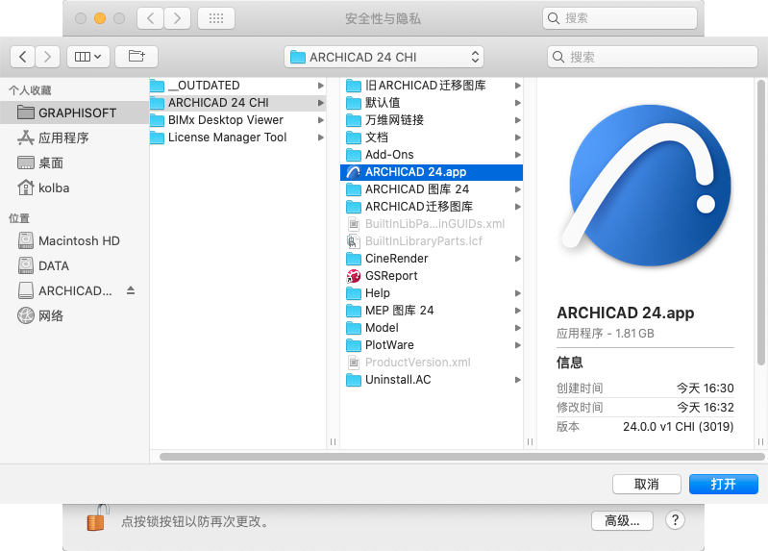Click the BuiltInLibraryParts.lcf file icon
This screenshot has width=768, height=551.
tap(353, 241)
